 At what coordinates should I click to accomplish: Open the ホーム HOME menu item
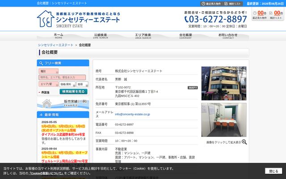click(59, 36)
